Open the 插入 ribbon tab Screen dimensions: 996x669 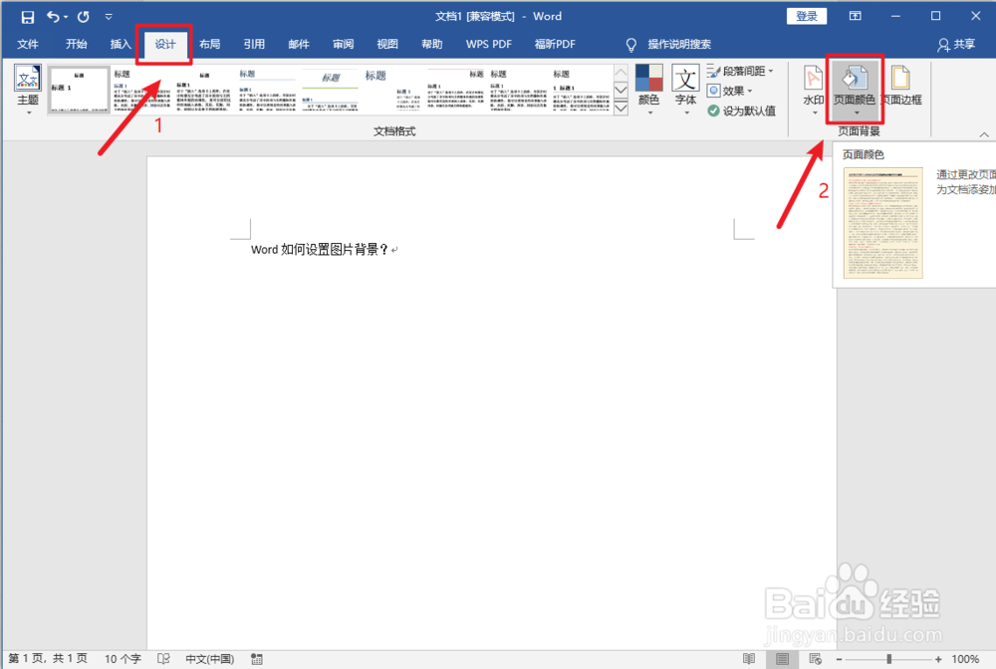pyautogui.click(x=120, y=44)
